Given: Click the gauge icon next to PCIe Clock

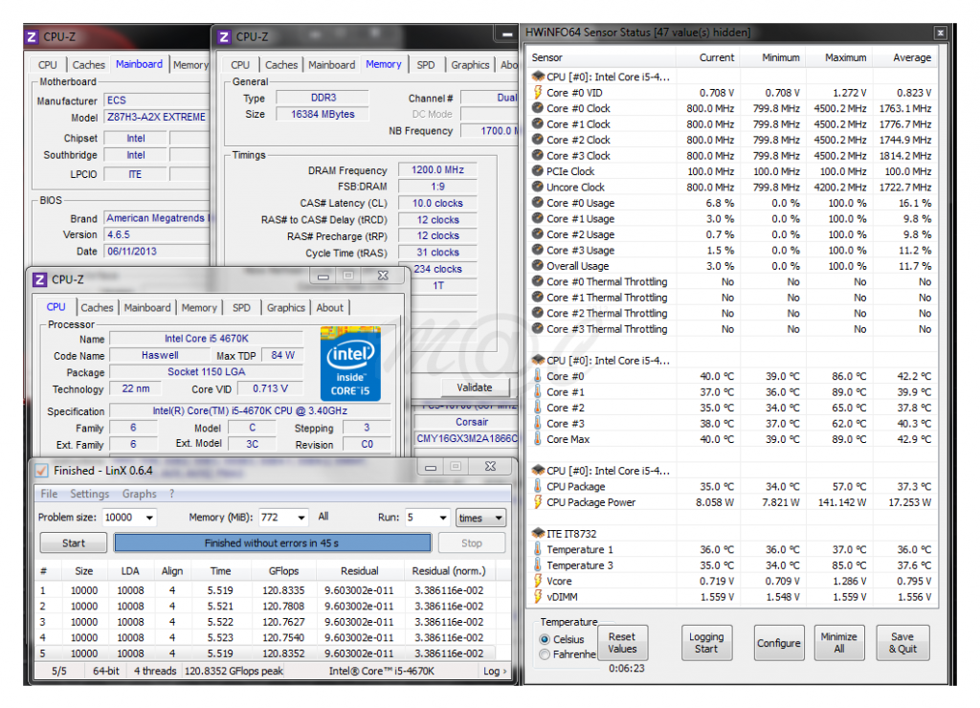Looking at the screenshot, I should (537, 171).
